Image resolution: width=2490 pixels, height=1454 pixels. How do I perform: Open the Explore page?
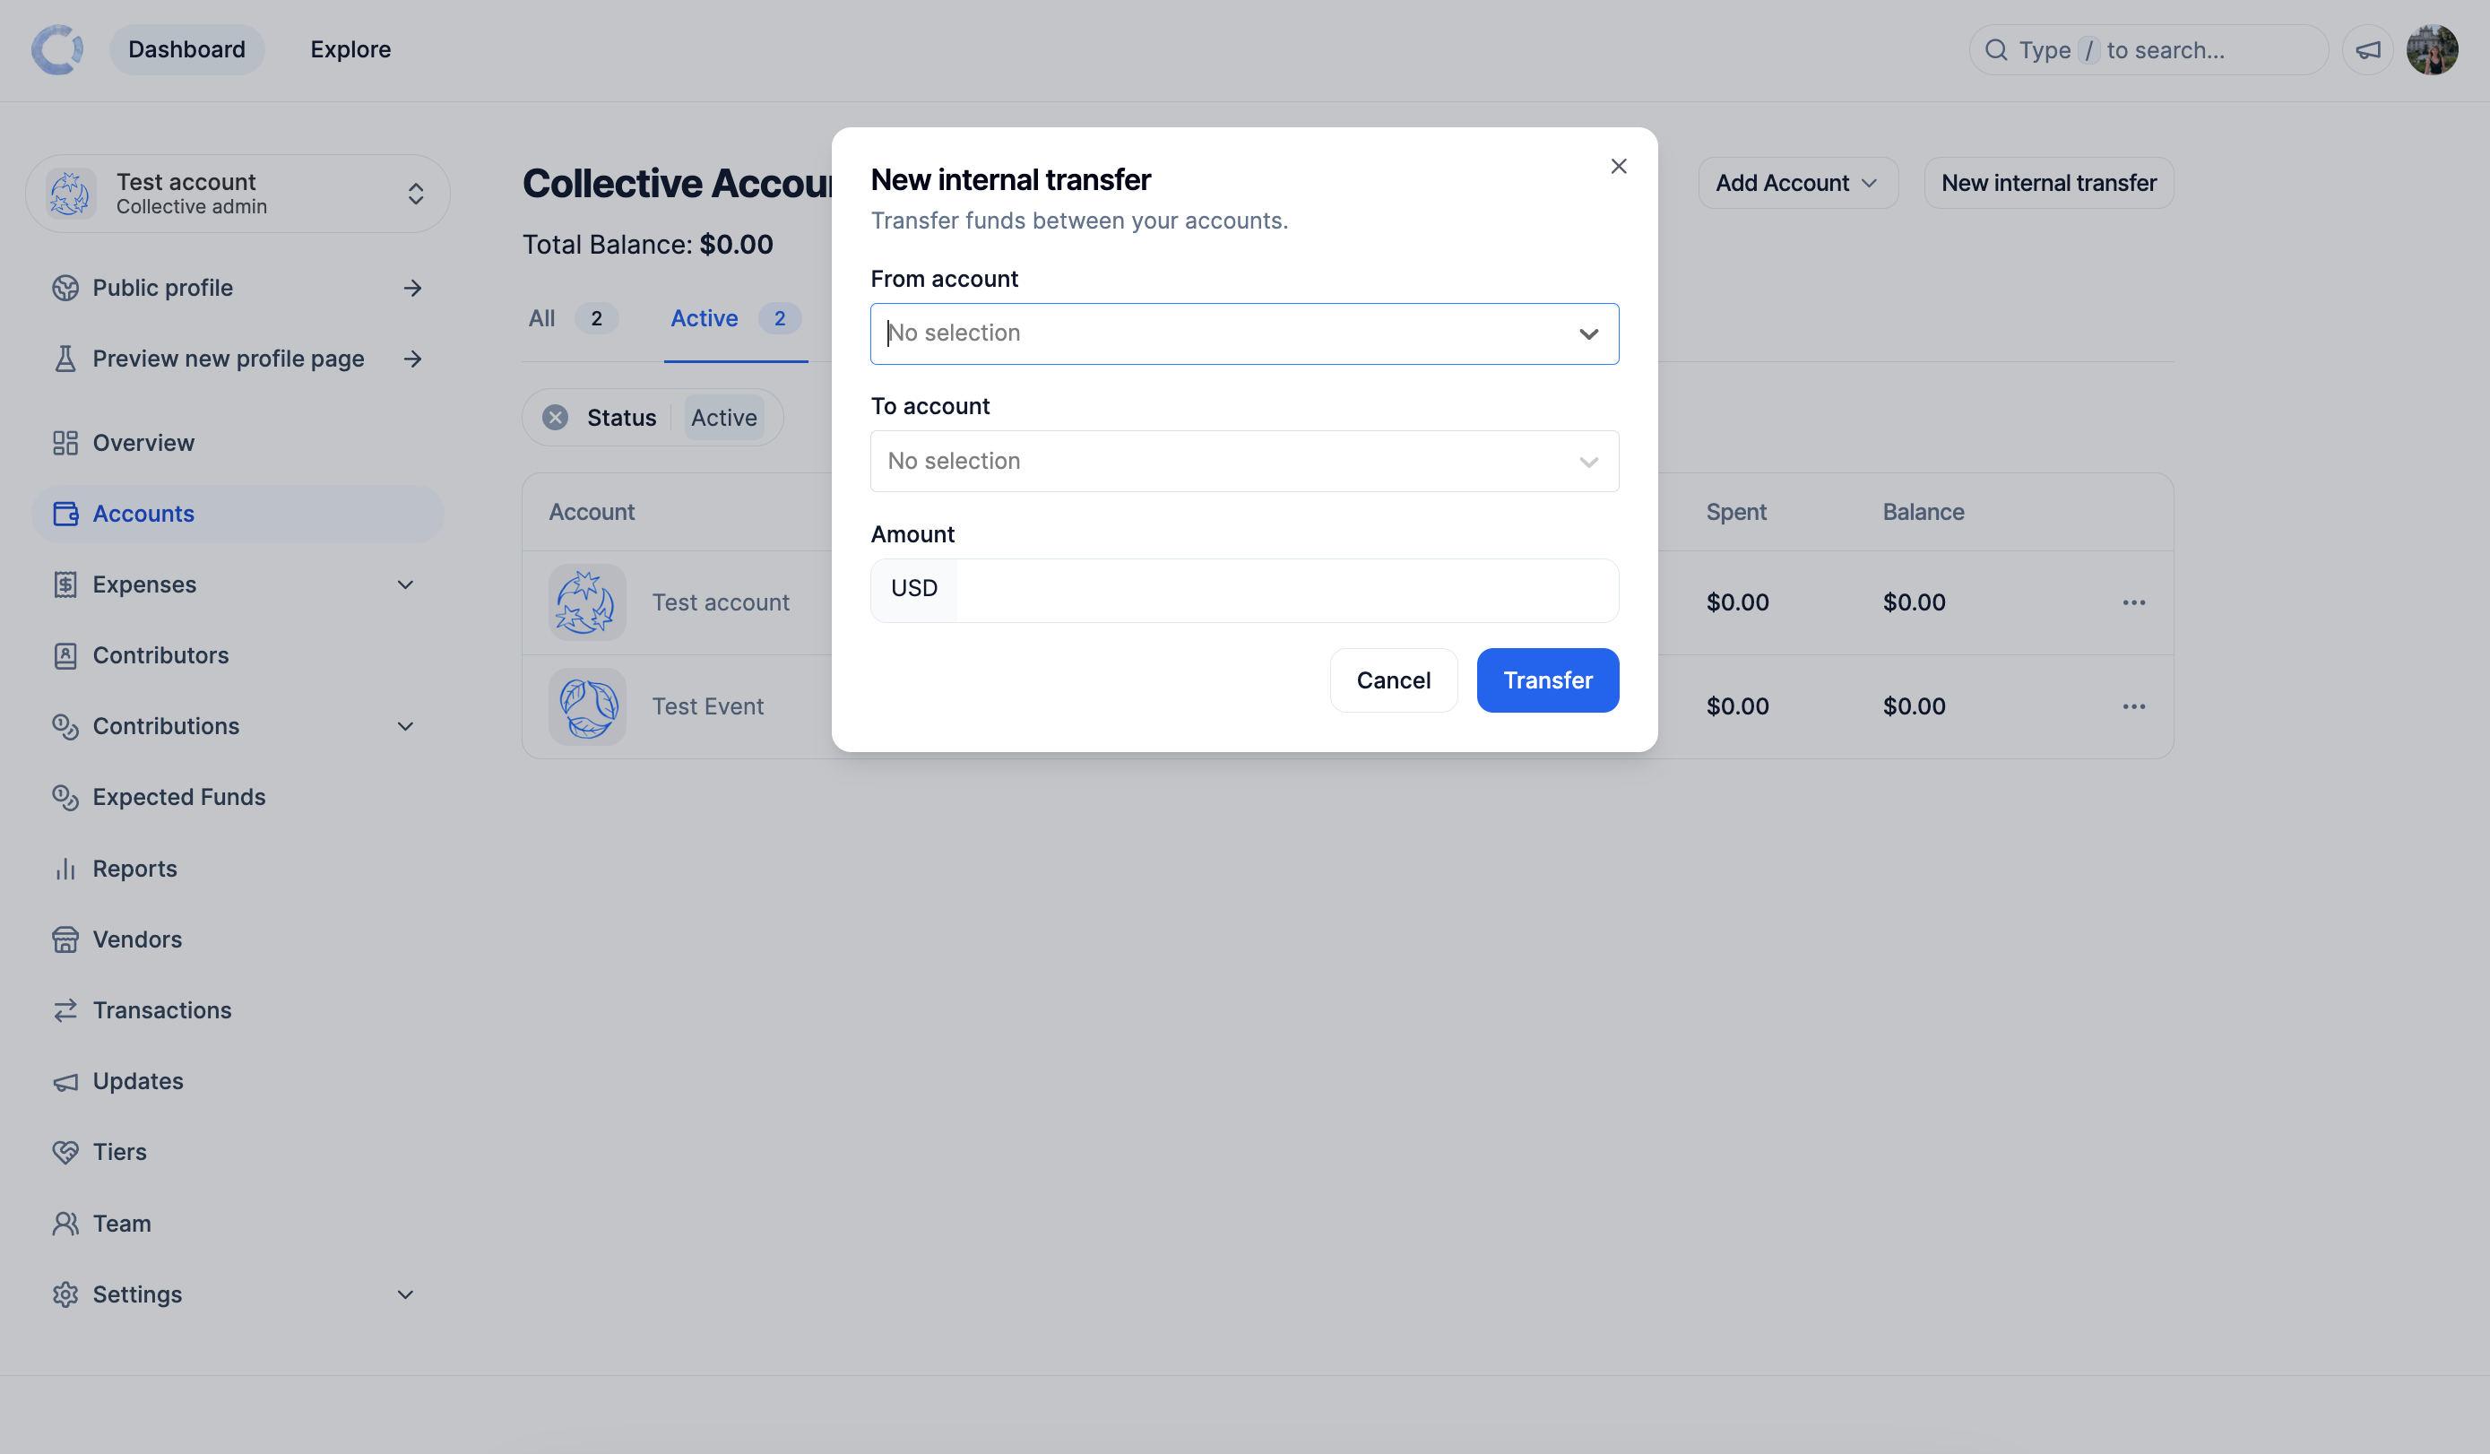click(x=350, y=49)
